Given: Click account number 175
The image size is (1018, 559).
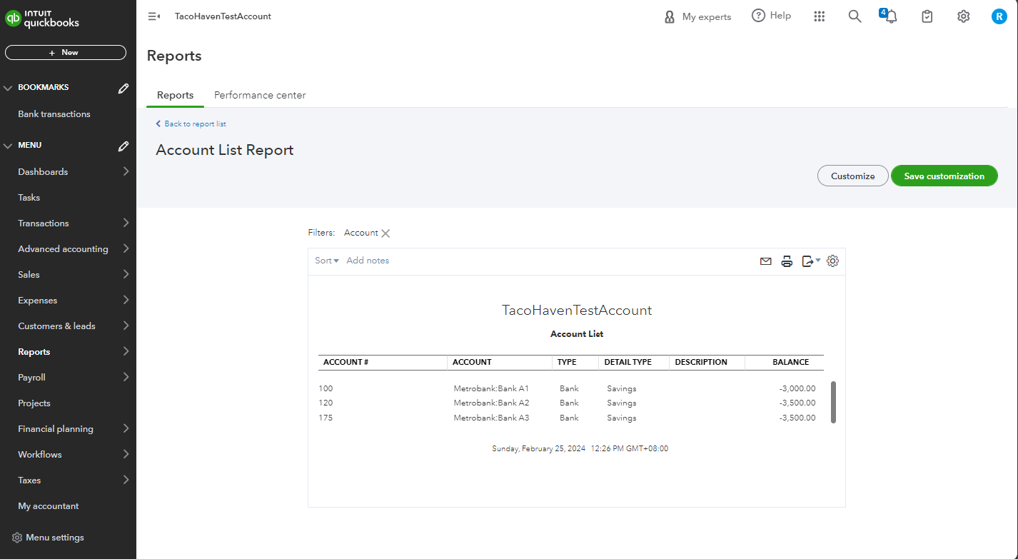Looking at the screenshot, I should 326,418.
